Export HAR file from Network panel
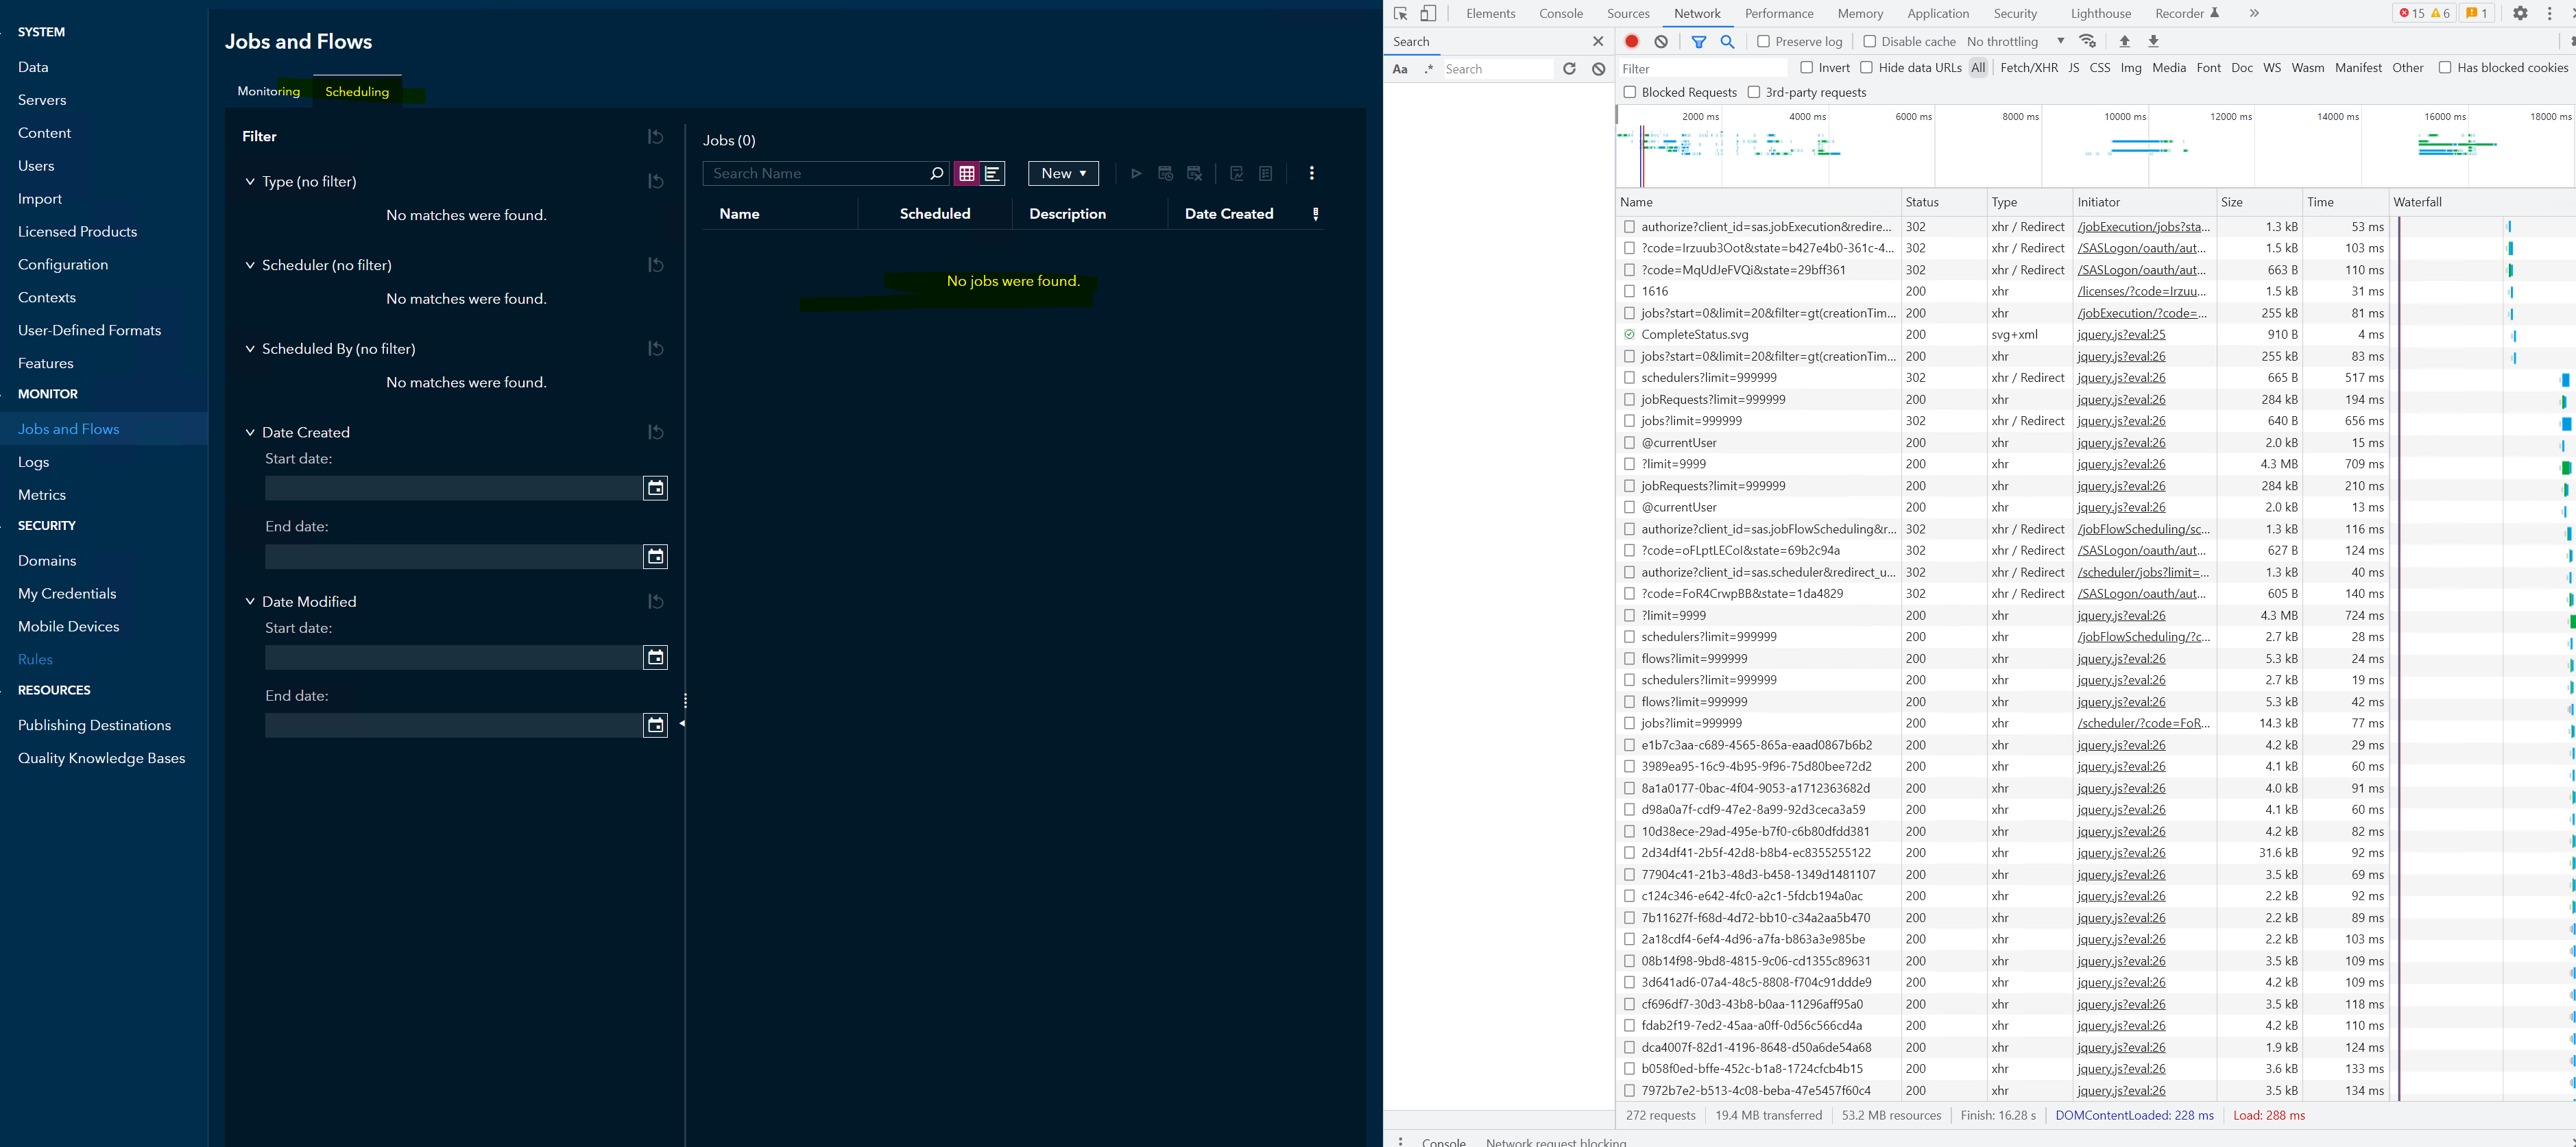The height and width of the screenshot is (1147, 2576). click(2153, 41)
